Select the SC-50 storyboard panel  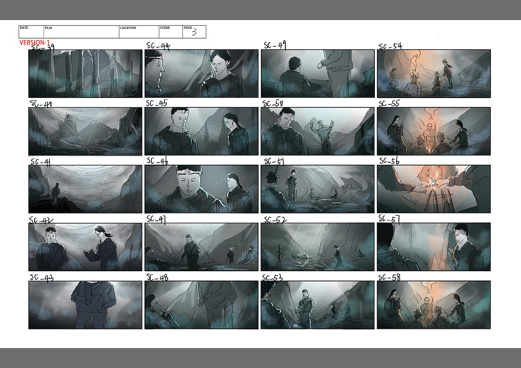(317, 131)
